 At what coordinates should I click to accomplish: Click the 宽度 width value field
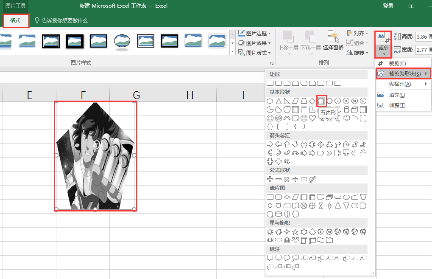[x=424, y=50]
